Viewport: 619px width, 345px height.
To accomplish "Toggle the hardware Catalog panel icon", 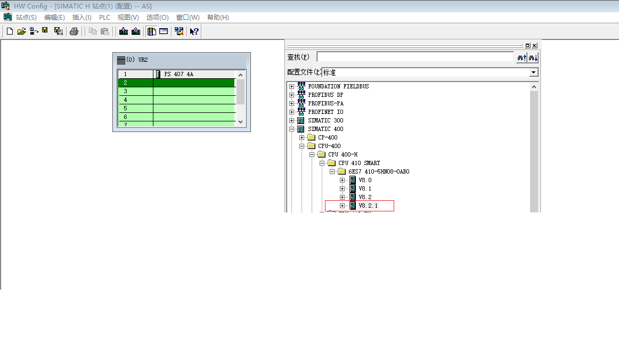I will [152, 31].
